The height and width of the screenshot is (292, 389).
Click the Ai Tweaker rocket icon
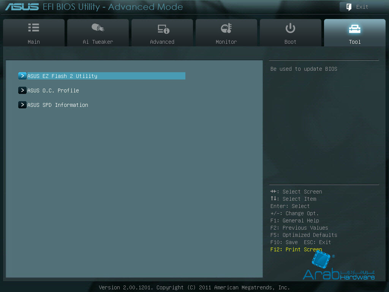click(98, 27)
